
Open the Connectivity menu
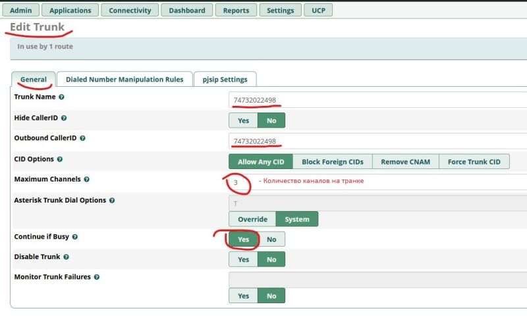coord(130,10)
